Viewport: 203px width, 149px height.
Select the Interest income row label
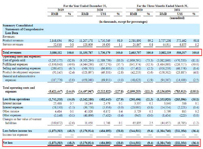[12, 103]
